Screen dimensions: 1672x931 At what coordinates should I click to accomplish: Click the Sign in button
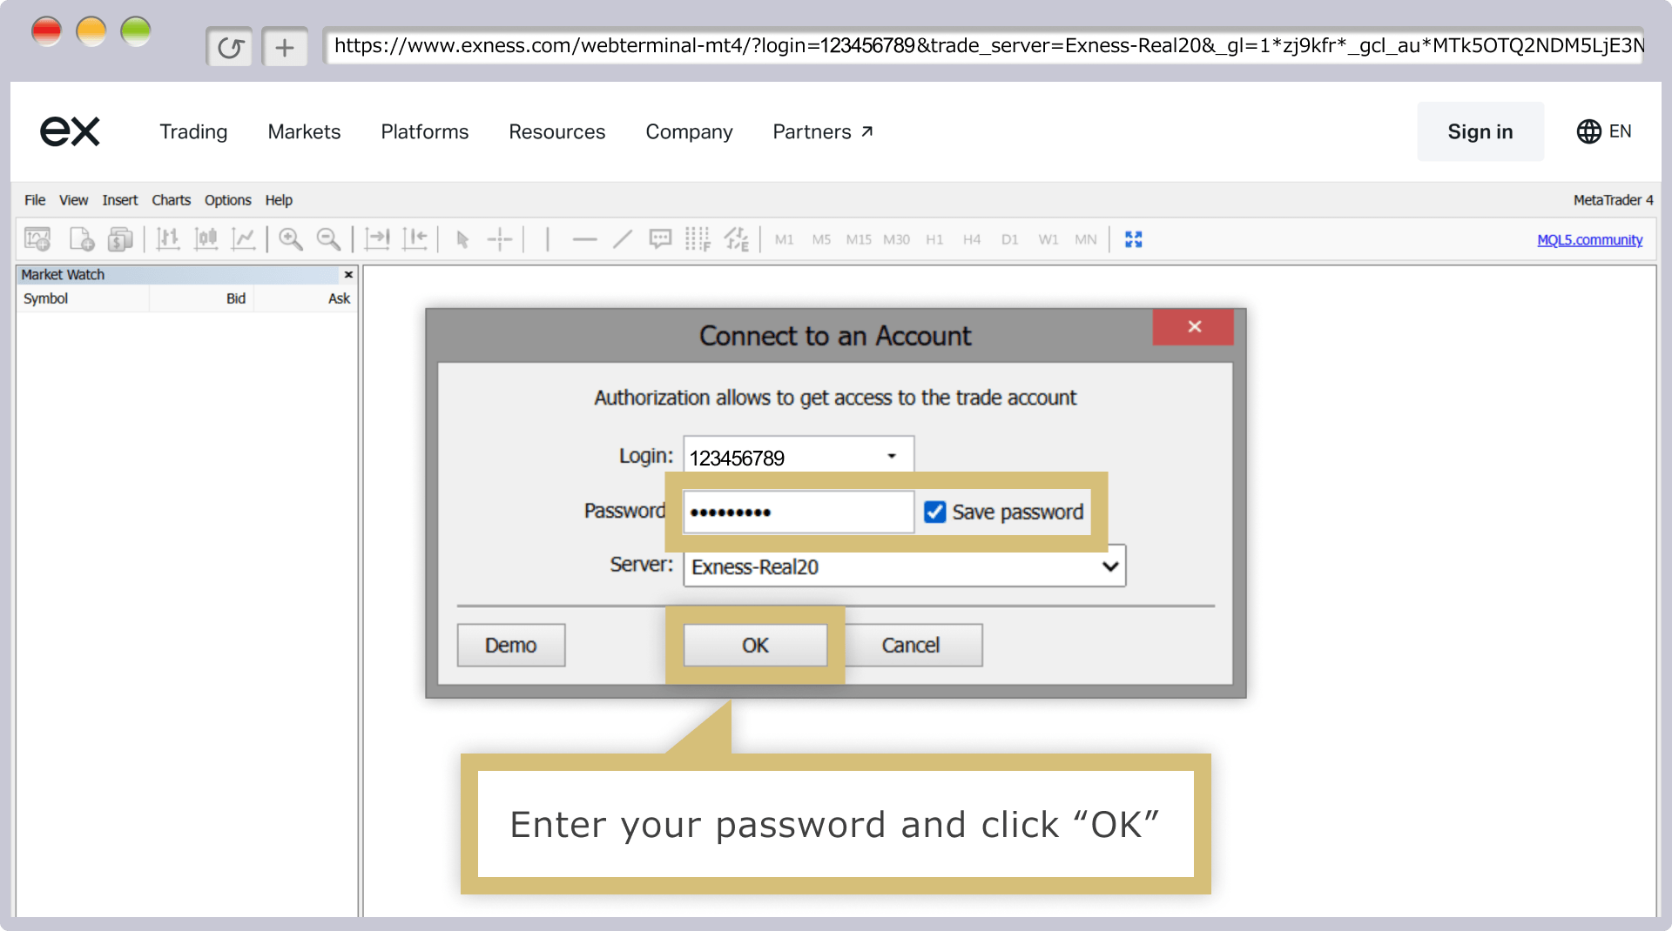click(1480, 131)
